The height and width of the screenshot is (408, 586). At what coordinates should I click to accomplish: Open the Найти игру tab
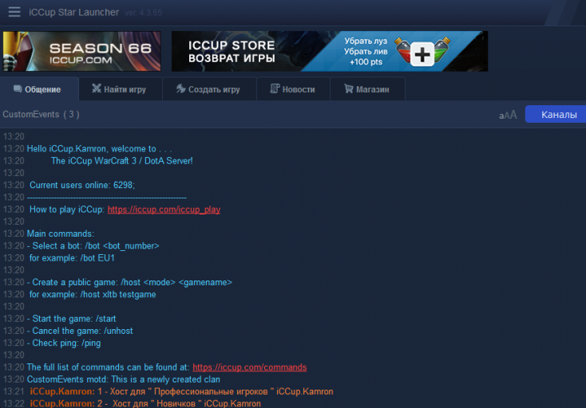121,89
